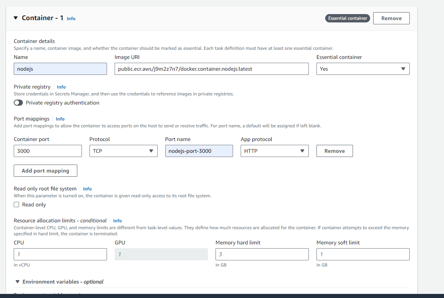Click the Memory hard limit field
The height and width of the screenshot is (298, 444).
click(262, 254)
